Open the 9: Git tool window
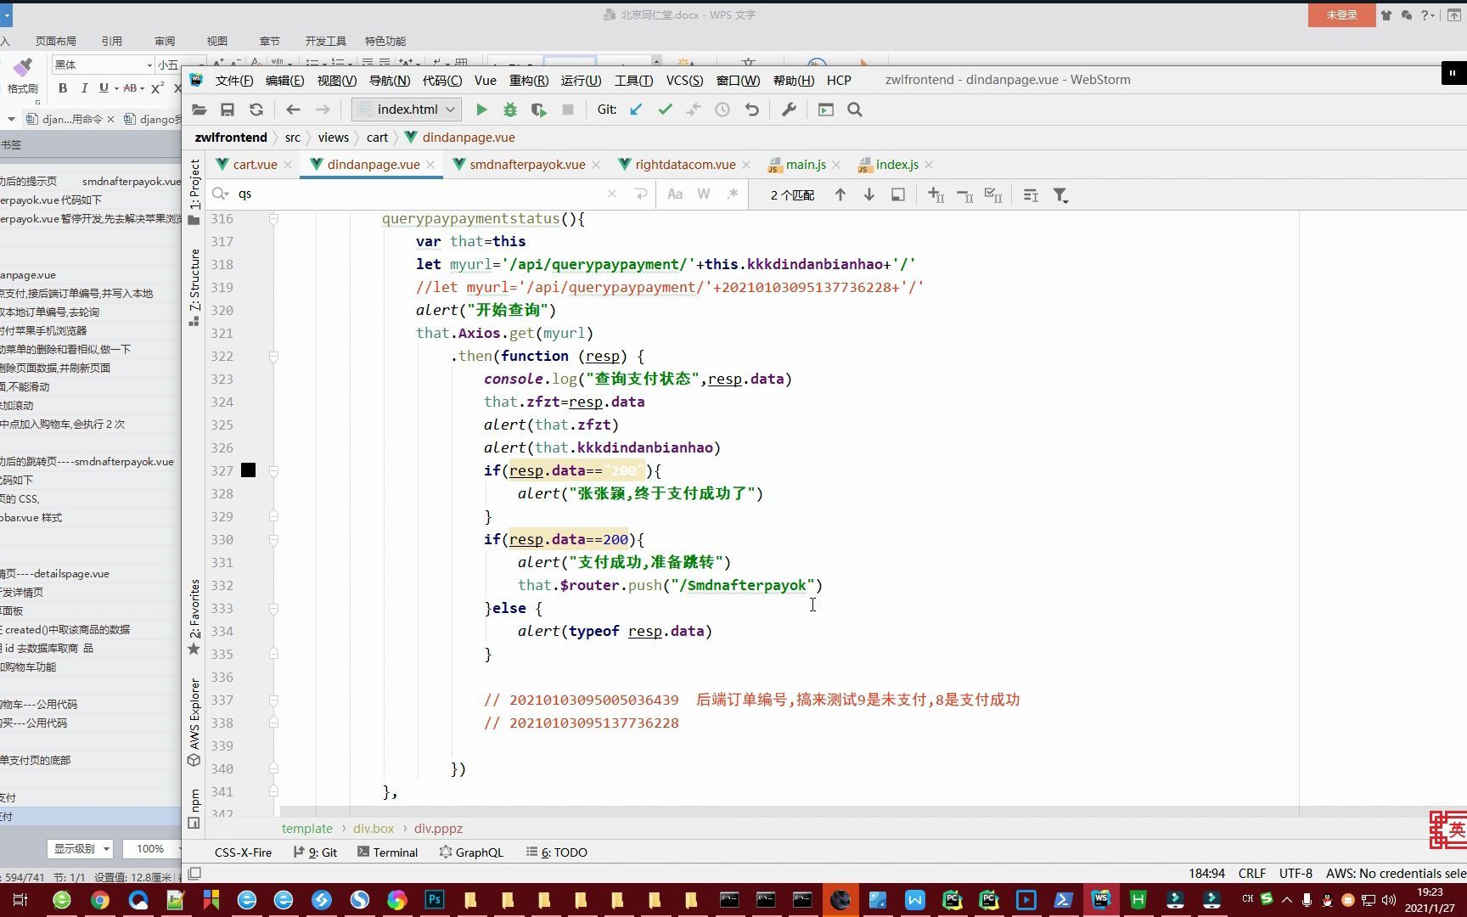This screenshot has height=917, width=1467. (x=315, y=852)
